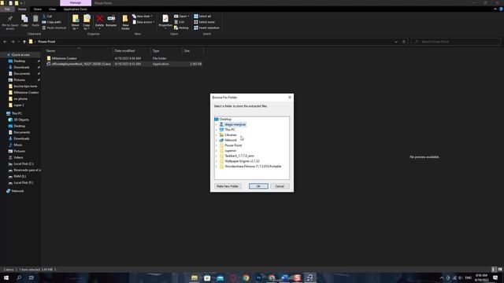
Task: Click Power Point in address bar
Action: click(46, 42)
